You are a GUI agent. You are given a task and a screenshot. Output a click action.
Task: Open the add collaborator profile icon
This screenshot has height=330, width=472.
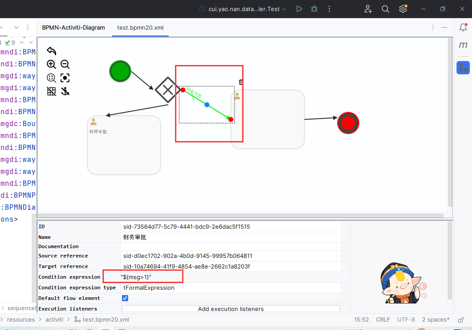click(x=368, y=9)
